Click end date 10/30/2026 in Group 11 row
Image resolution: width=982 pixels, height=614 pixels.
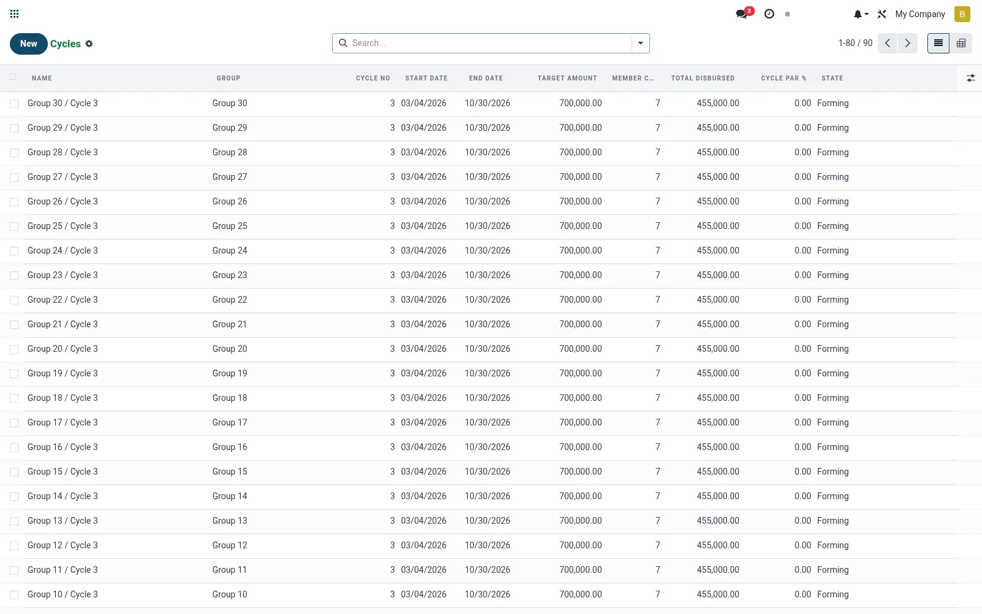487,570
